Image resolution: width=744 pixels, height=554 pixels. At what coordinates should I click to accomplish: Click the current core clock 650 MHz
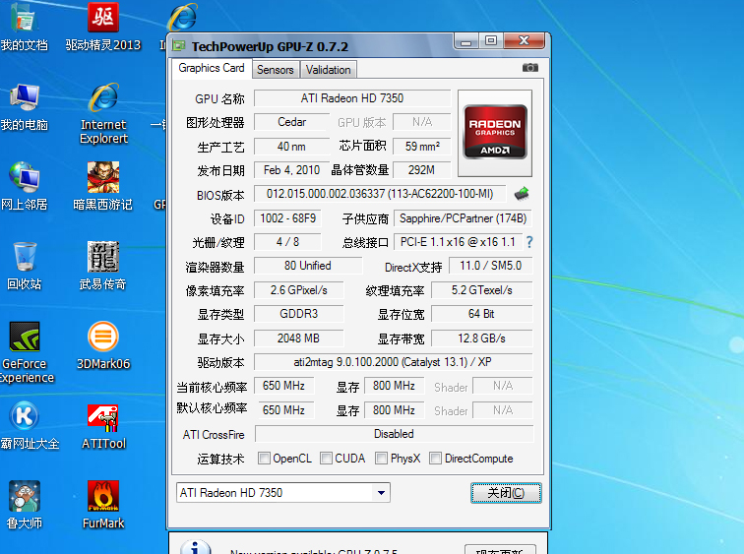[283, 386]
